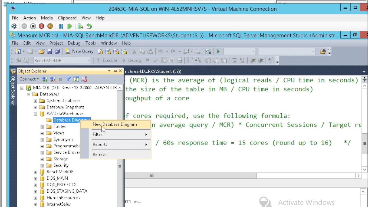Click the Stop Script icon with red X
The width and height of the screenshot is (368, 207).
[84, 79]
